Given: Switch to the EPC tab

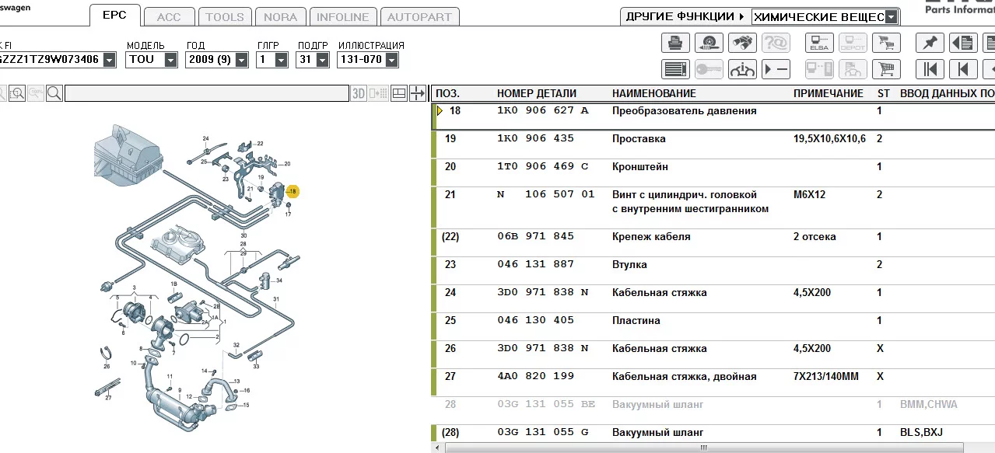Looking at the screenshot, I should 115,15.
